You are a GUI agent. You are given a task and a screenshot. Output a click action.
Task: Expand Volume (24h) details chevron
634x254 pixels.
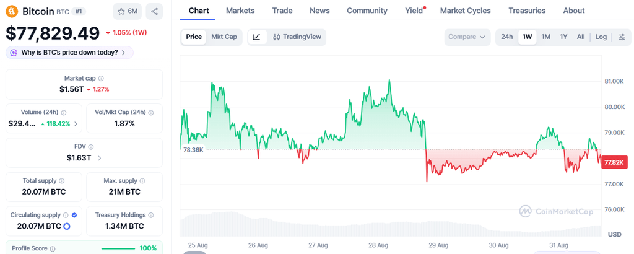[x=76, y=124]
